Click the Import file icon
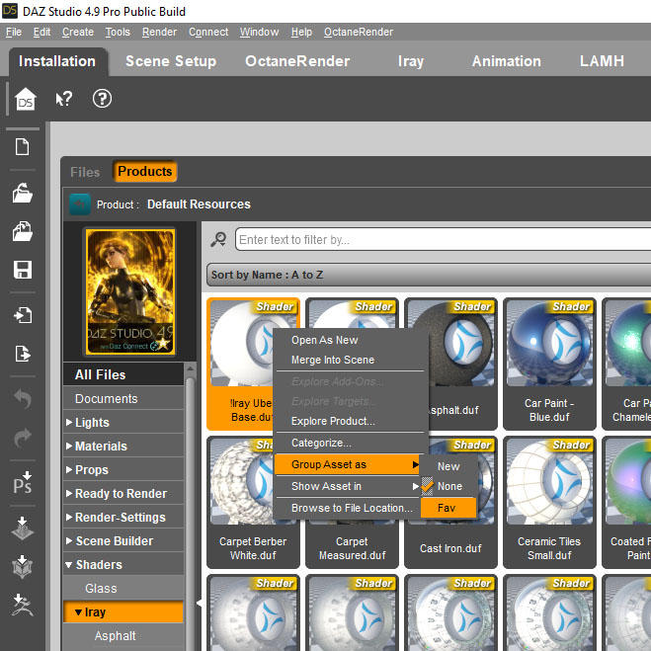The image size is (651, 651). click(23, 315)
